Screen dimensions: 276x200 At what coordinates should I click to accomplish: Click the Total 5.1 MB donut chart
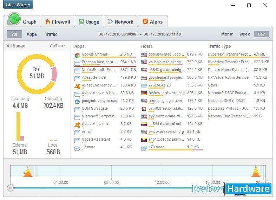[x=37, y=74]
